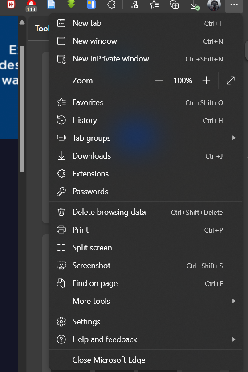Click the green down-arrow extension icon
The height and width of the screenshot is (372, 248).
71,4
